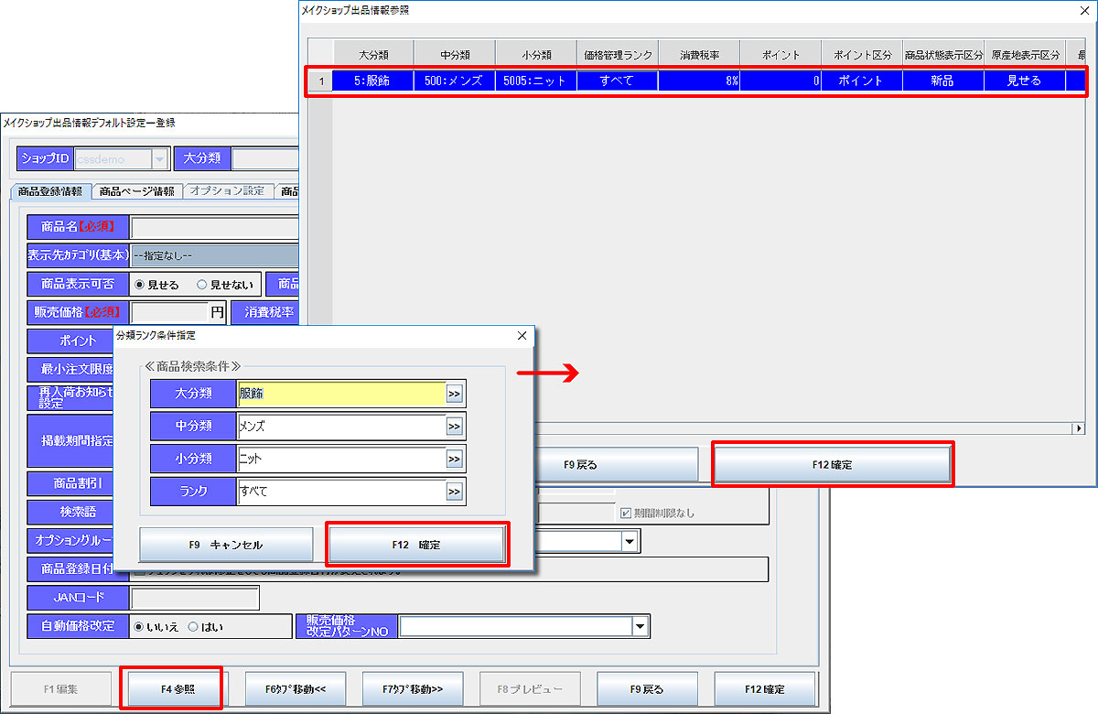Screen dimensions: 1098x714
Task: Click the 原産地表示区分 column header
Action: click(1025, 55)
